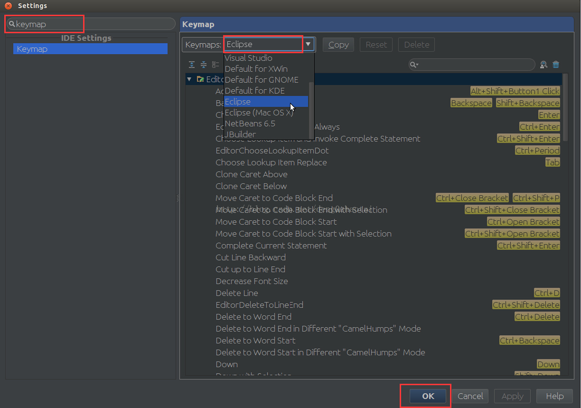
Task: Select Default for GNOME keymap
Action: pyautogui.click(x=266, y=80)
